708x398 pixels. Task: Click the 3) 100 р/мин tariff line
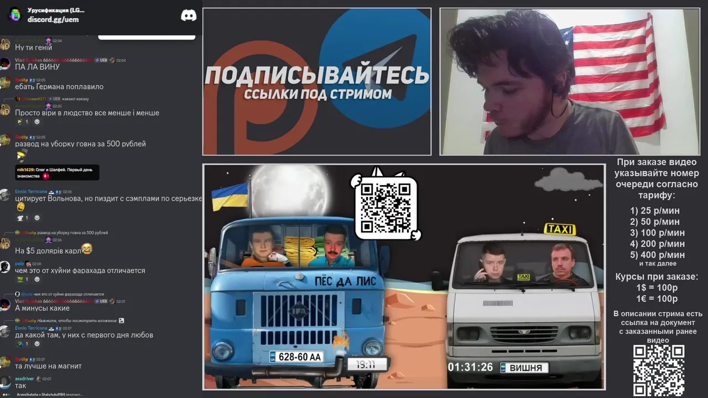657,233
